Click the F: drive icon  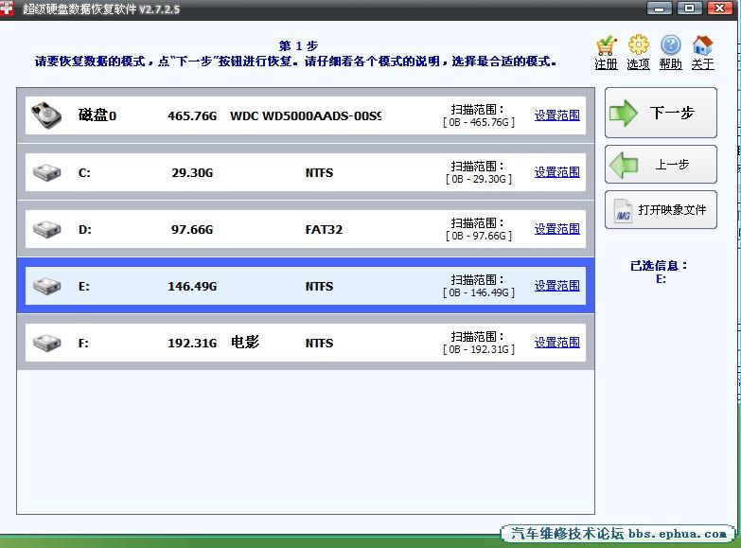pyautogui.click(x=46, y=343)
